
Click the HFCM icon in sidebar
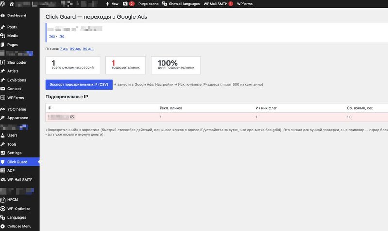(3, 200)
